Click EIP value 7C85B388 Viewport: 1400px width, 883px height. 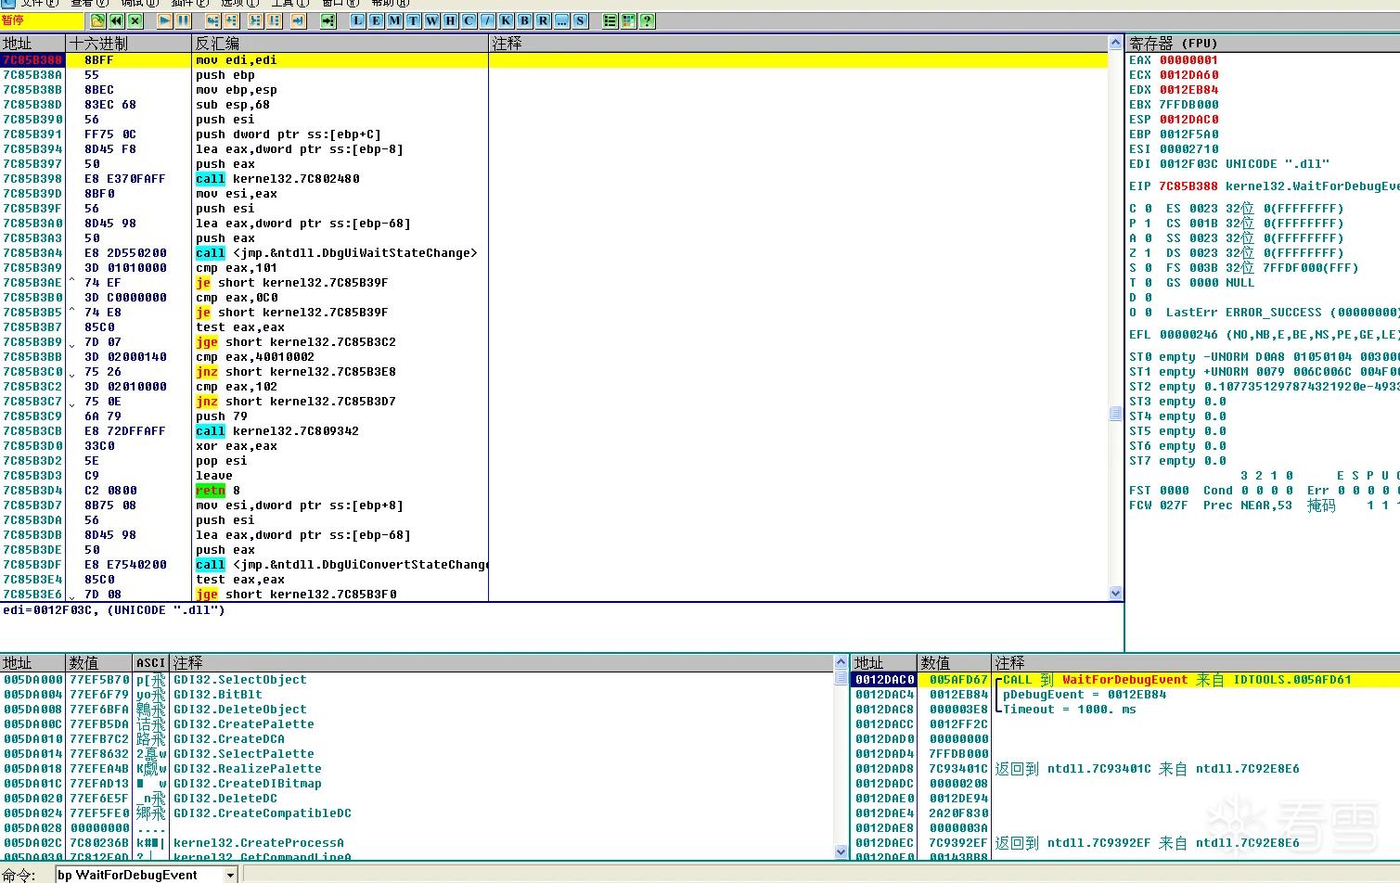click(1188, 186)
